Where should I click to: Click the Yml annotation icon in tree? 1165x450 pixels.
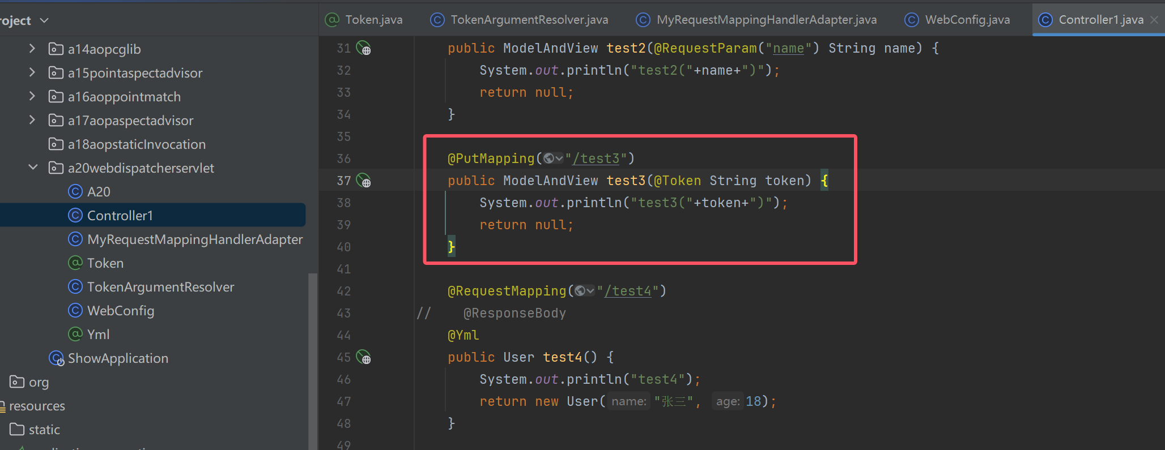click(x=75, y=335)
